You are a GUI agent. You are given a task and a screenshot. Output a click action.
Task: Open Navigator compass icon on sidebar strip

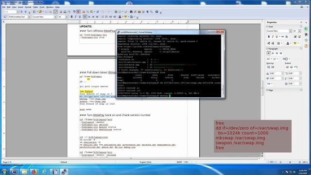[x=306, y=46]
